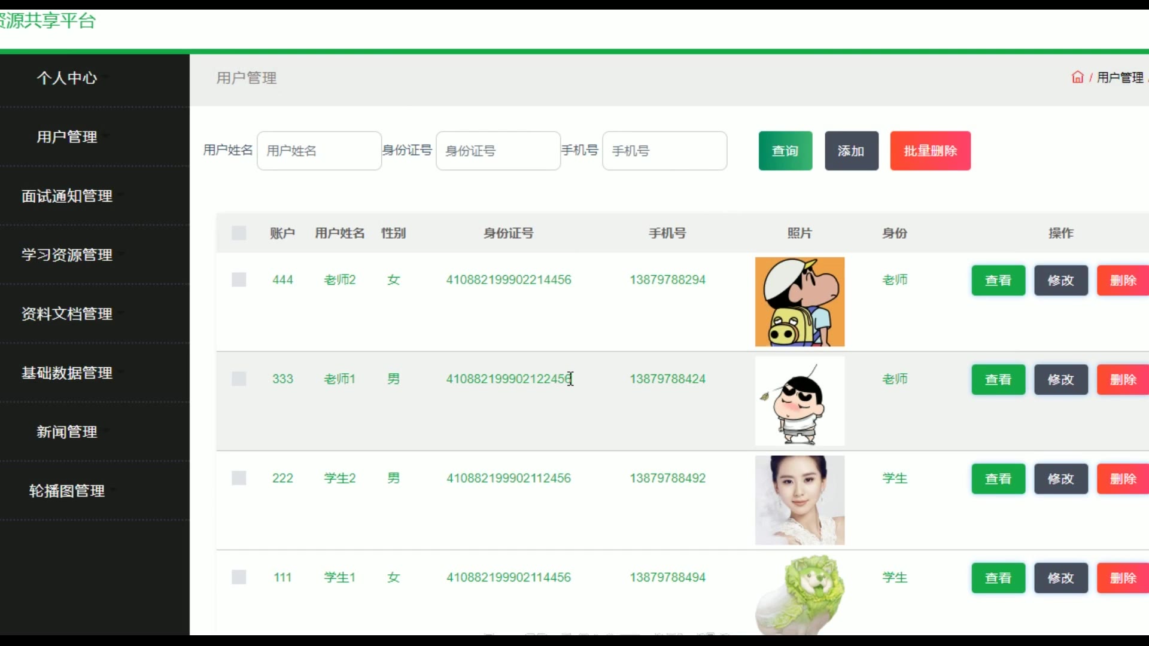Click the 添加 add user button
The height and width of the screenshot is (646, 1149).
851,151
